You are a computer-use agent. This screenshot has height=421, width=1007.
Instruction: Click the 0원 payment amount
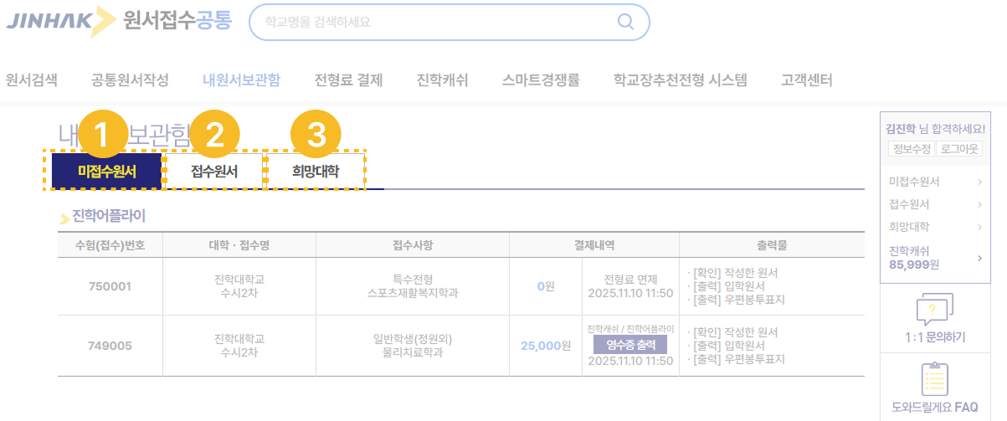[546, 286]
